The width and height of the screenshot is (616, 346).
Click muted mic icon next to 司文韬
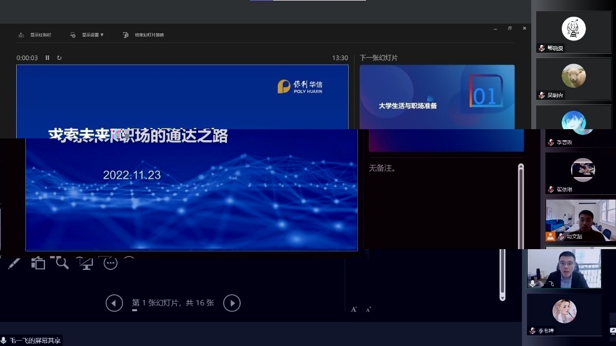561,236
